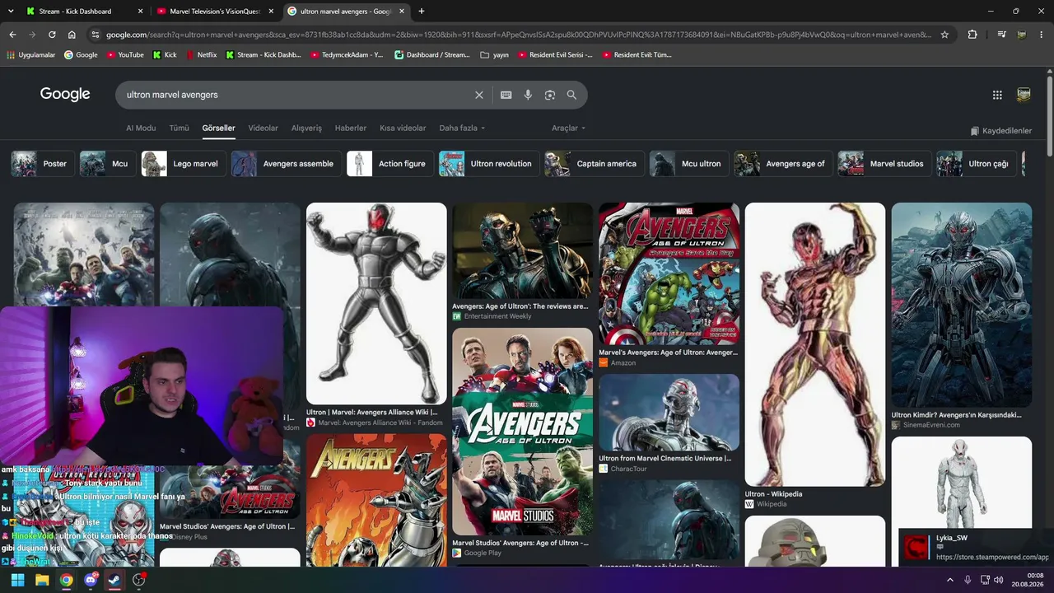
Task: Reload the current page
Action: coord(52,35)
